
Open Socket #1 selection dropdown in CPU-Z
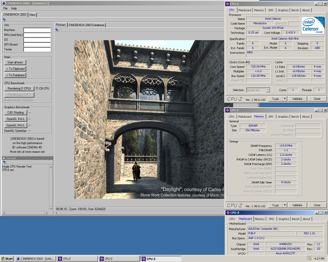click(268, 90)
